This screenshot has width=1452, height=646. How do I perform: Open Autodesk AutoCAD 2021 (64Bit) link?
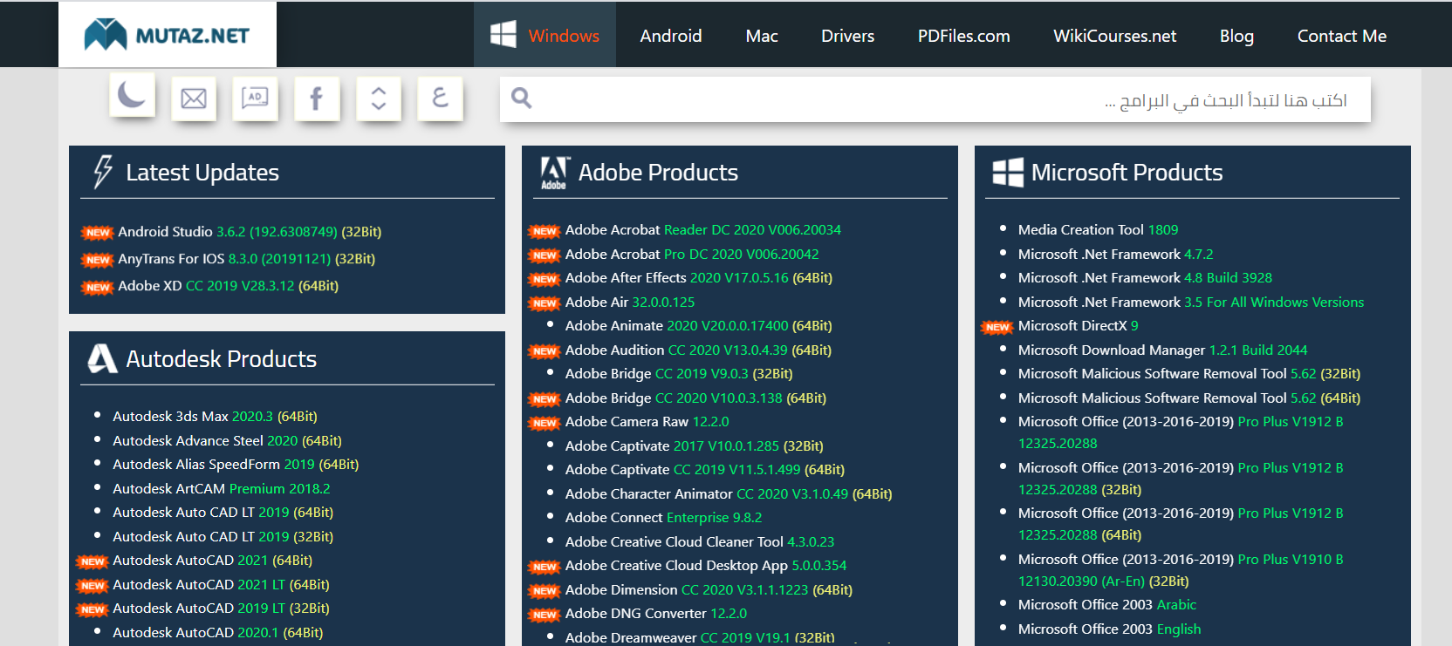212,561
